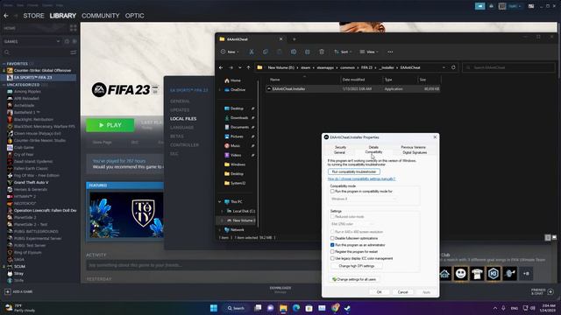The height and width of the screenshot is (315, 561).
Task: Click the green PLAY button for FIFA 23
Action: point(110,125)
